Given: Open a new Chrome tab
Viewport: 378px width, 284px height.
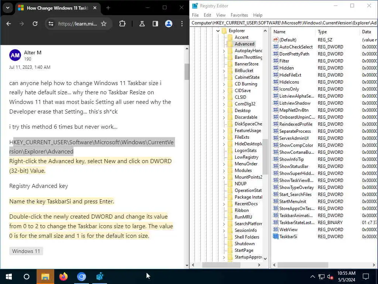Looking at the screenshot, I should pos(108,8).
